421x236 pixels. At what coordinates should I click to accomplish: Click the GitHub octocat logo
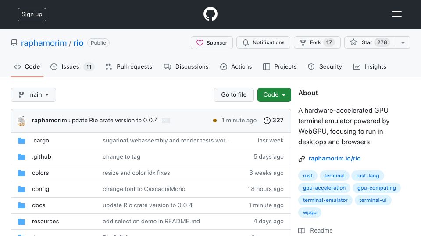pyautogui.click(x=210, y=14)
